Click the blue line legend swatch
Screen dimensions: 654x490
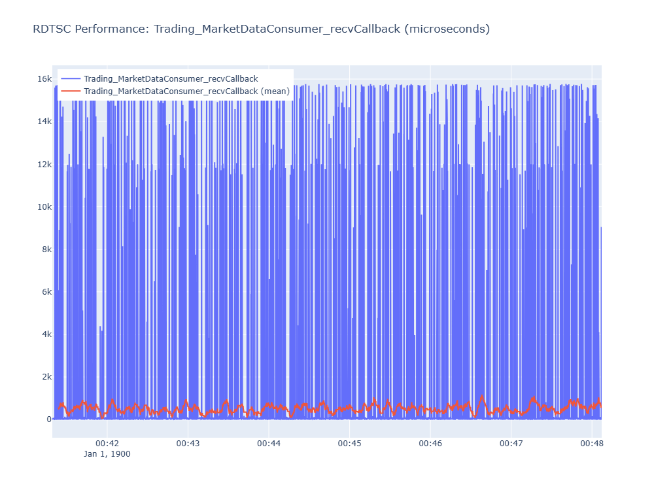pos(71,79)
